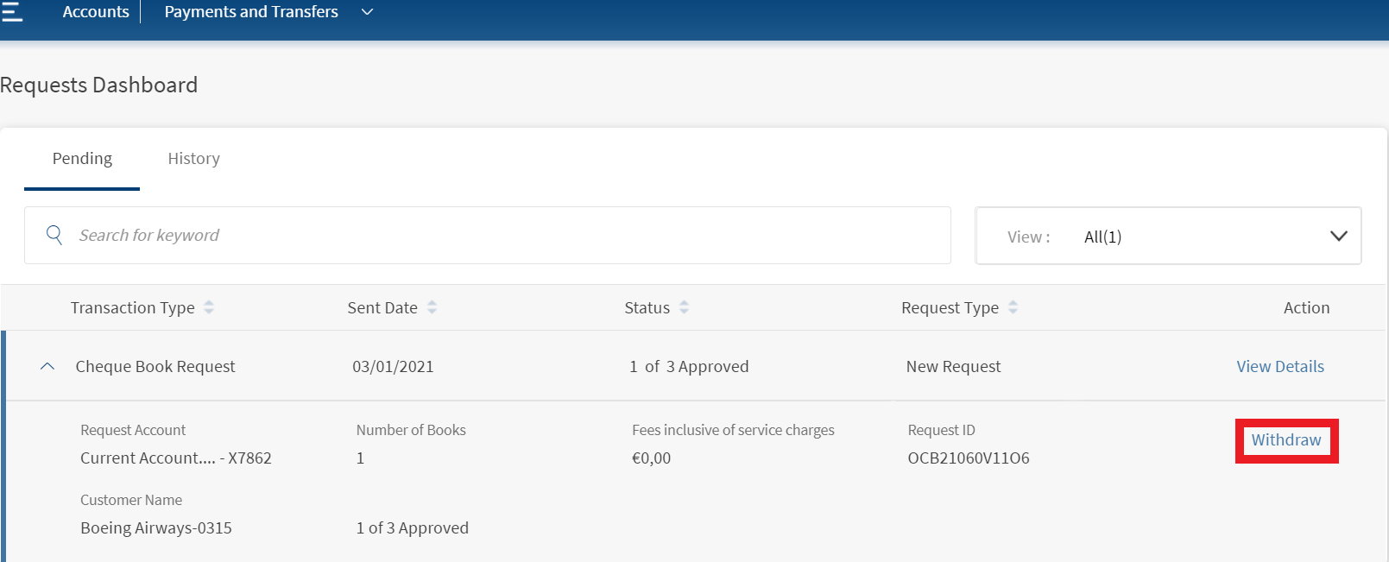Click into Search for keyword field

point(501,236)
